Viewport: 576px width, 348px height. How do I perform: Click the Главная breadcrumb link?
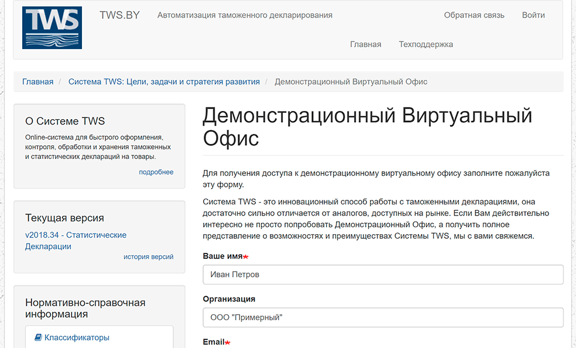tap(38, 82)
